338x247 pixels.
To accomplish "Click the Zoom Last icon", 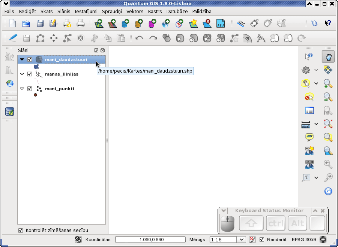I will click(328, 164).
